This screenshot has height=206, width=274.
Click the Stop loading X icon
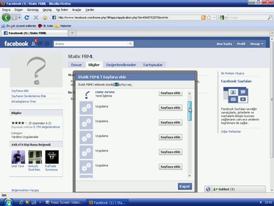36,17
